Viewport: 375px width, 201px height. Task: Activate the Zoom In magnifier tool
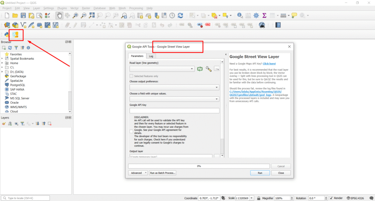click(x=75, y=15)
